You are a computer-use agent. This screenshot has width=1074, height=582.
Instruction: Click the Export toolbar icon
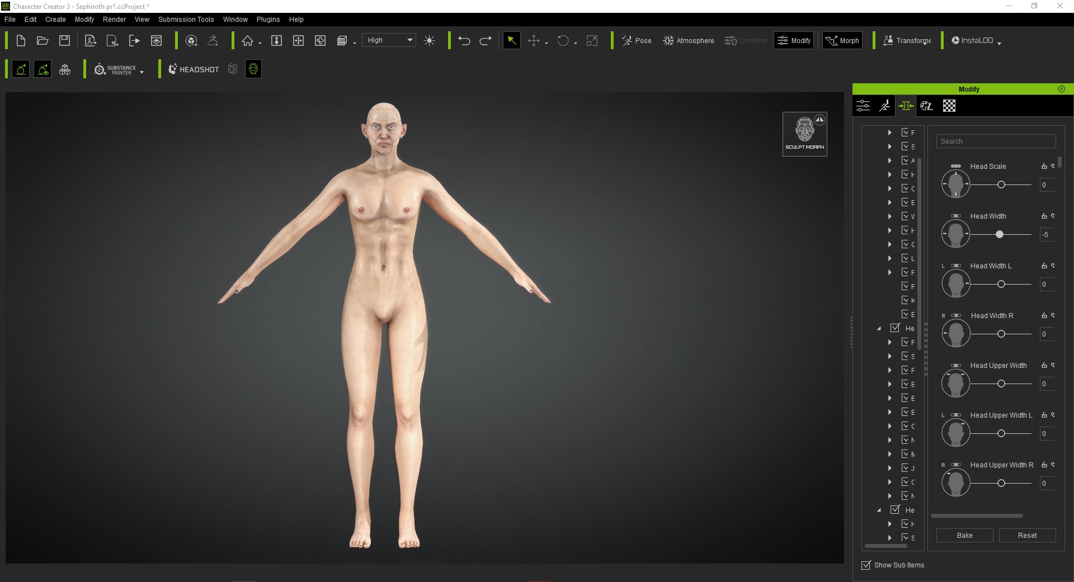point(134,40)
